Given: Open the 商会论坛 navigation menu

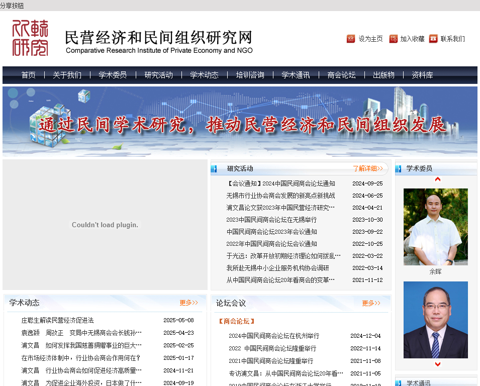Looking at the screenshot, I should point(340,75).
